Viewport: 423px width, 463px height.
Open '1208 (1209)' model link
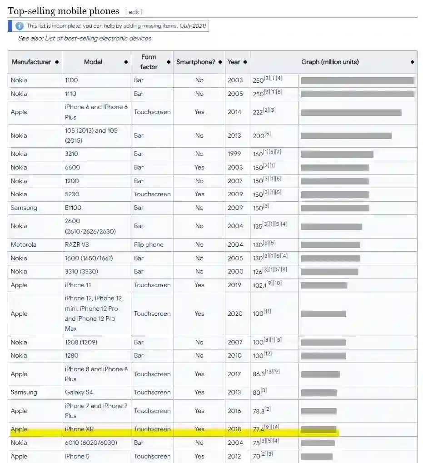click(81, 343)
